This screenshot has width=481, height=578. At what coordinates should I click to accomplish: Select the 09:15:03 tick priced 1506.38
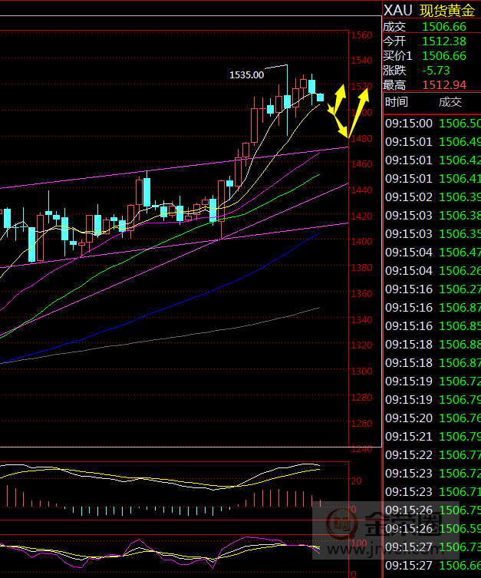[433, 216]
